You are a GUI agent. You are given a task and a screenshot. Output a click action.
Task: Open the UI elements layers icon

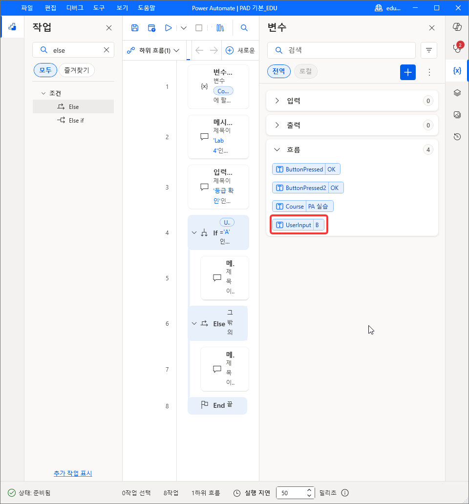tap(457, 93)
